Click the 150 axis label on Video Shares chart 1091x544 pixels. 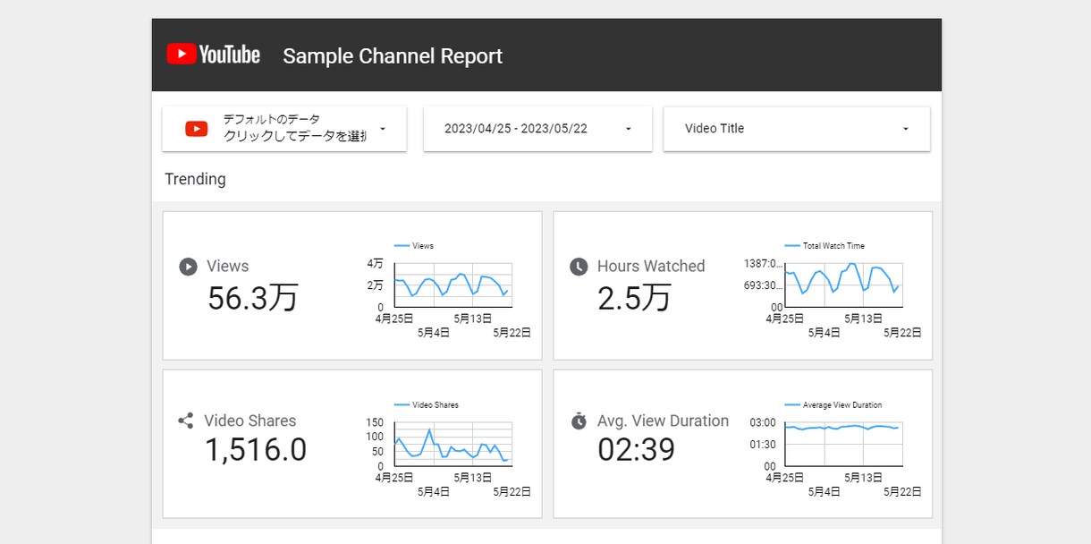pos(375,422)
